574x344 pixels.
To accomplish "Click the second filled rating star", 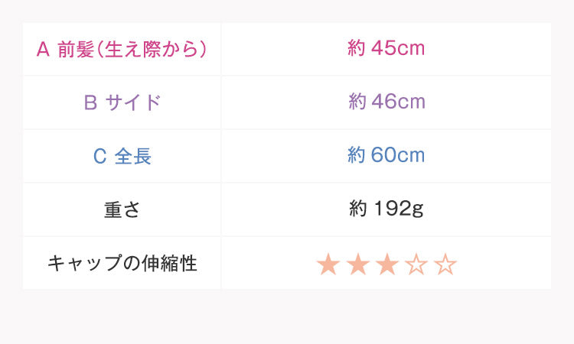I will 357,264.
